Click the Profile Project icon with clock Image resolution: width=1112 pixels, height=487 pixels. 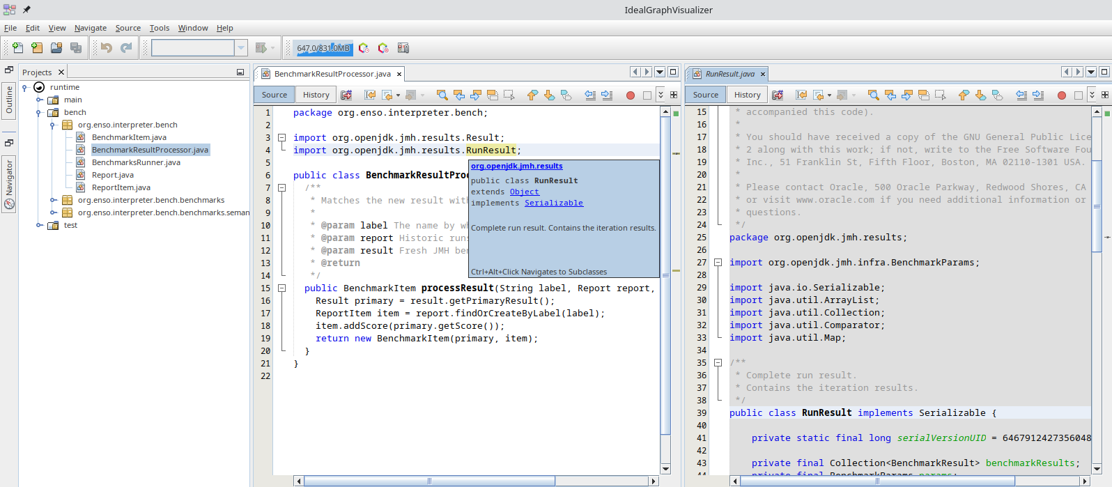pos(364,47)
